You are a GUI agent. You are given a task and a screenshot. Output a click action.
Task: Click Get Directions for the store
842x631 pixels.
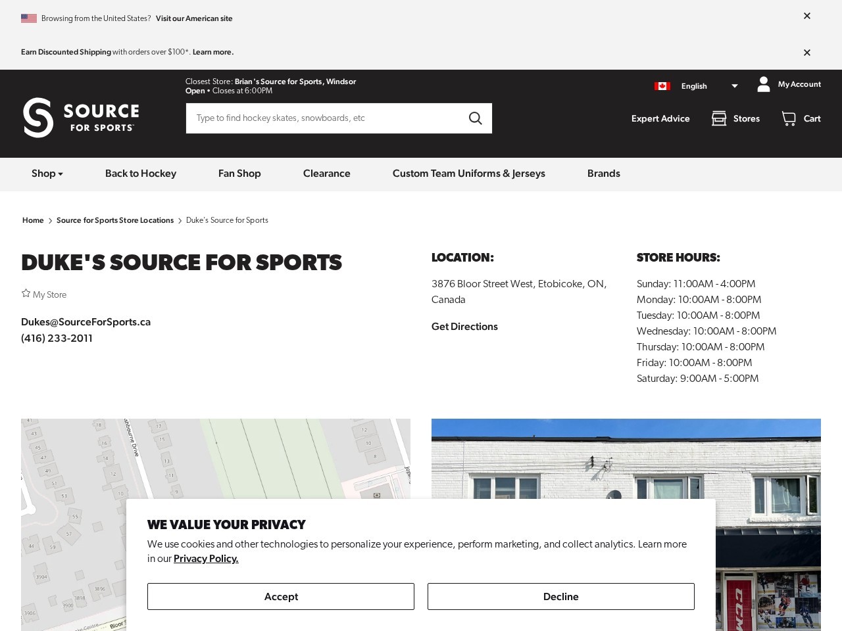click(x=464, y=327)
